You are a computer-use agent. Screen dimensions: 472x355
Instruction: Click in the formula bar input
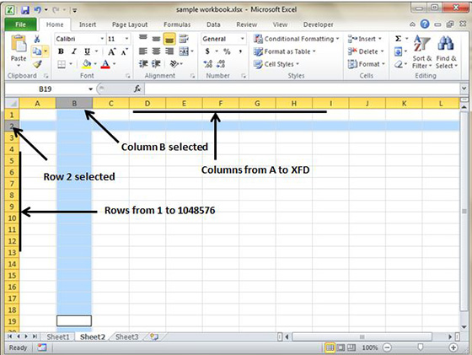[x=302, y=89]
